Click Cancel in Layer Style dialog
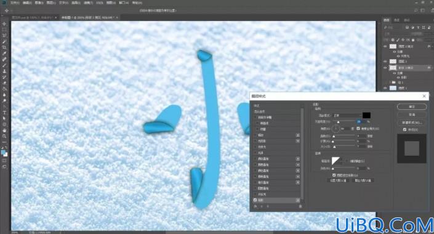 [412, 115]
